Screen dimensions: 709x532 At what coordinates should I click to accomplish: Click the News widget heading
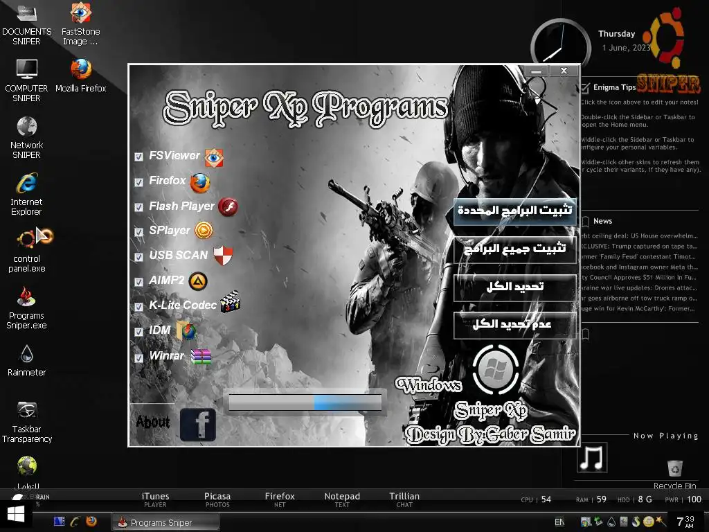(x=603, y=221)
